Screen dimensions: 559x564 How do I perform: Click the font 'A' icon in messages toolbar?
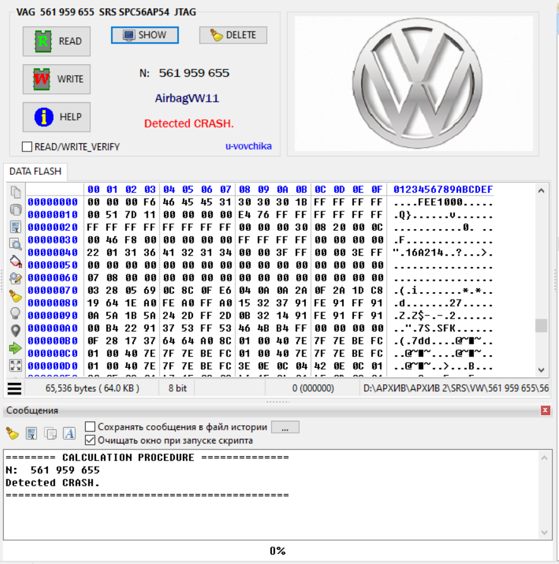tap(69, 433)
